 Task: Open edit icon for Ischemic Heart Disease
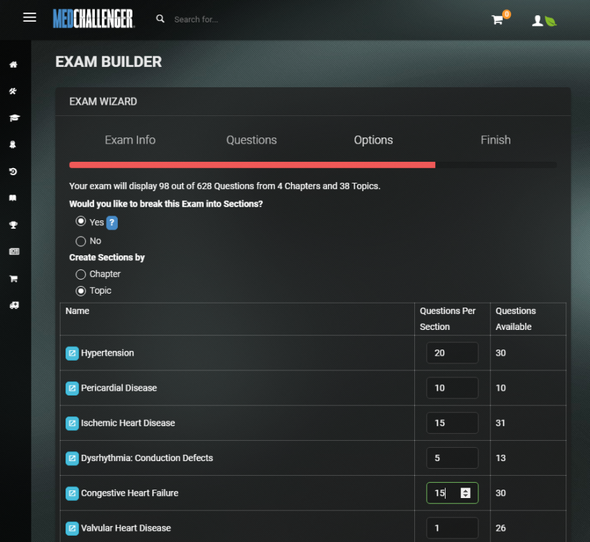73,423
